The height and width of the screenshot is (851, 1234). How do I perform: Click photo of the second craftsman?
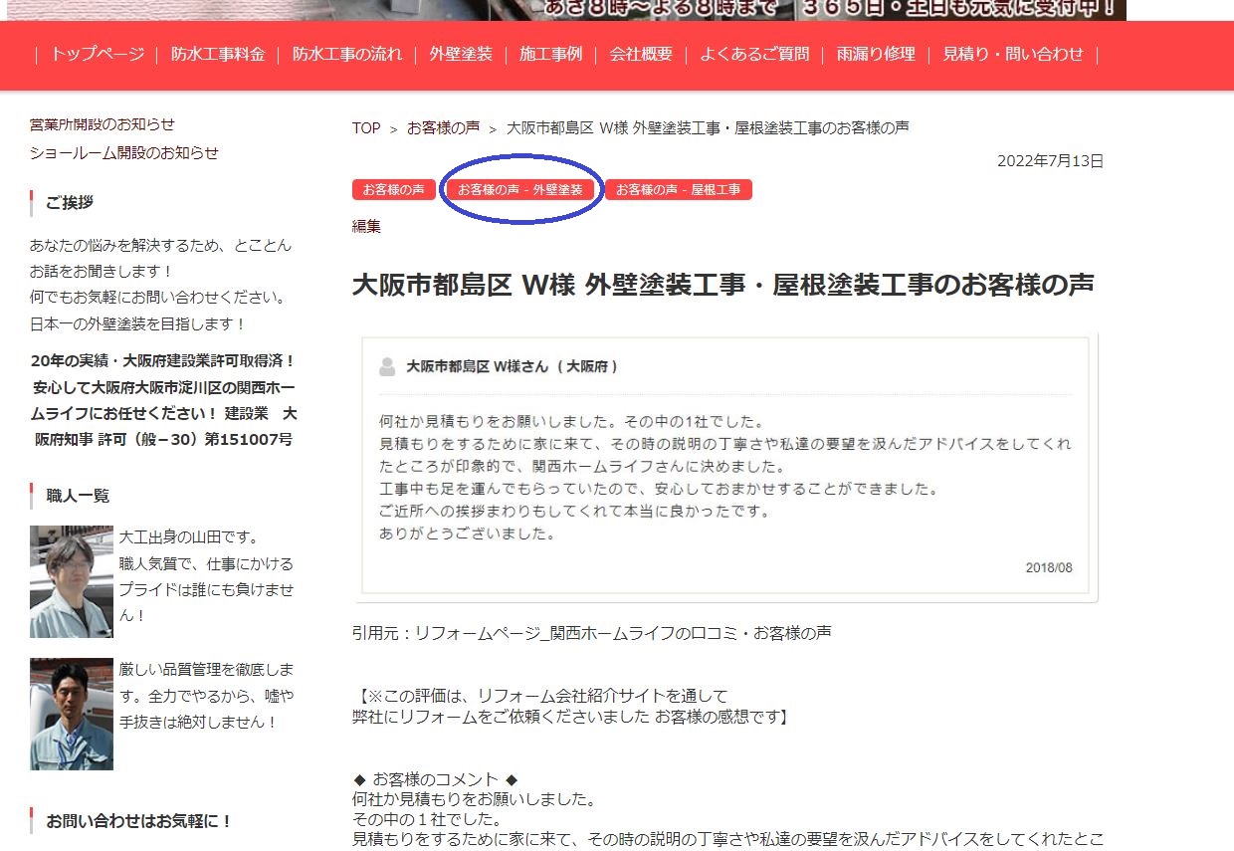(72, 714)
